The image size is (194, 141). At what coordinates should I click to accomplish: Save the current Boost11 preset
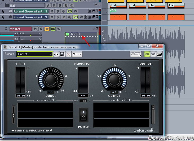click(x=62, y=54)
